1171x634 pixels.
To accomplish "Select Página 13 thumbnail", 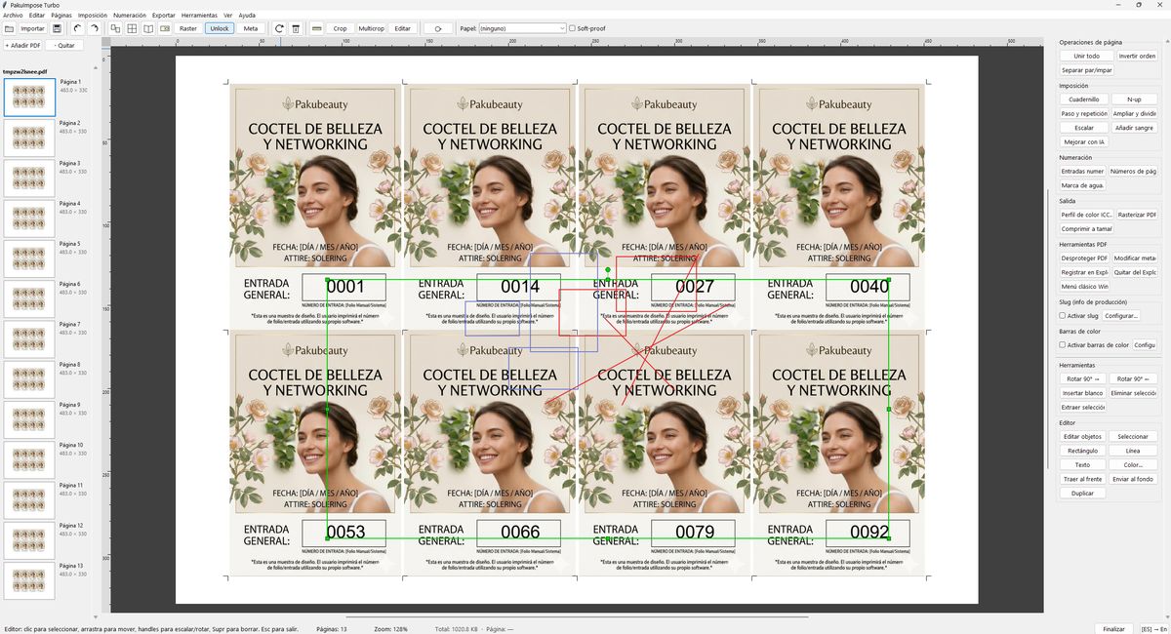I will click(x=28, y=580).
